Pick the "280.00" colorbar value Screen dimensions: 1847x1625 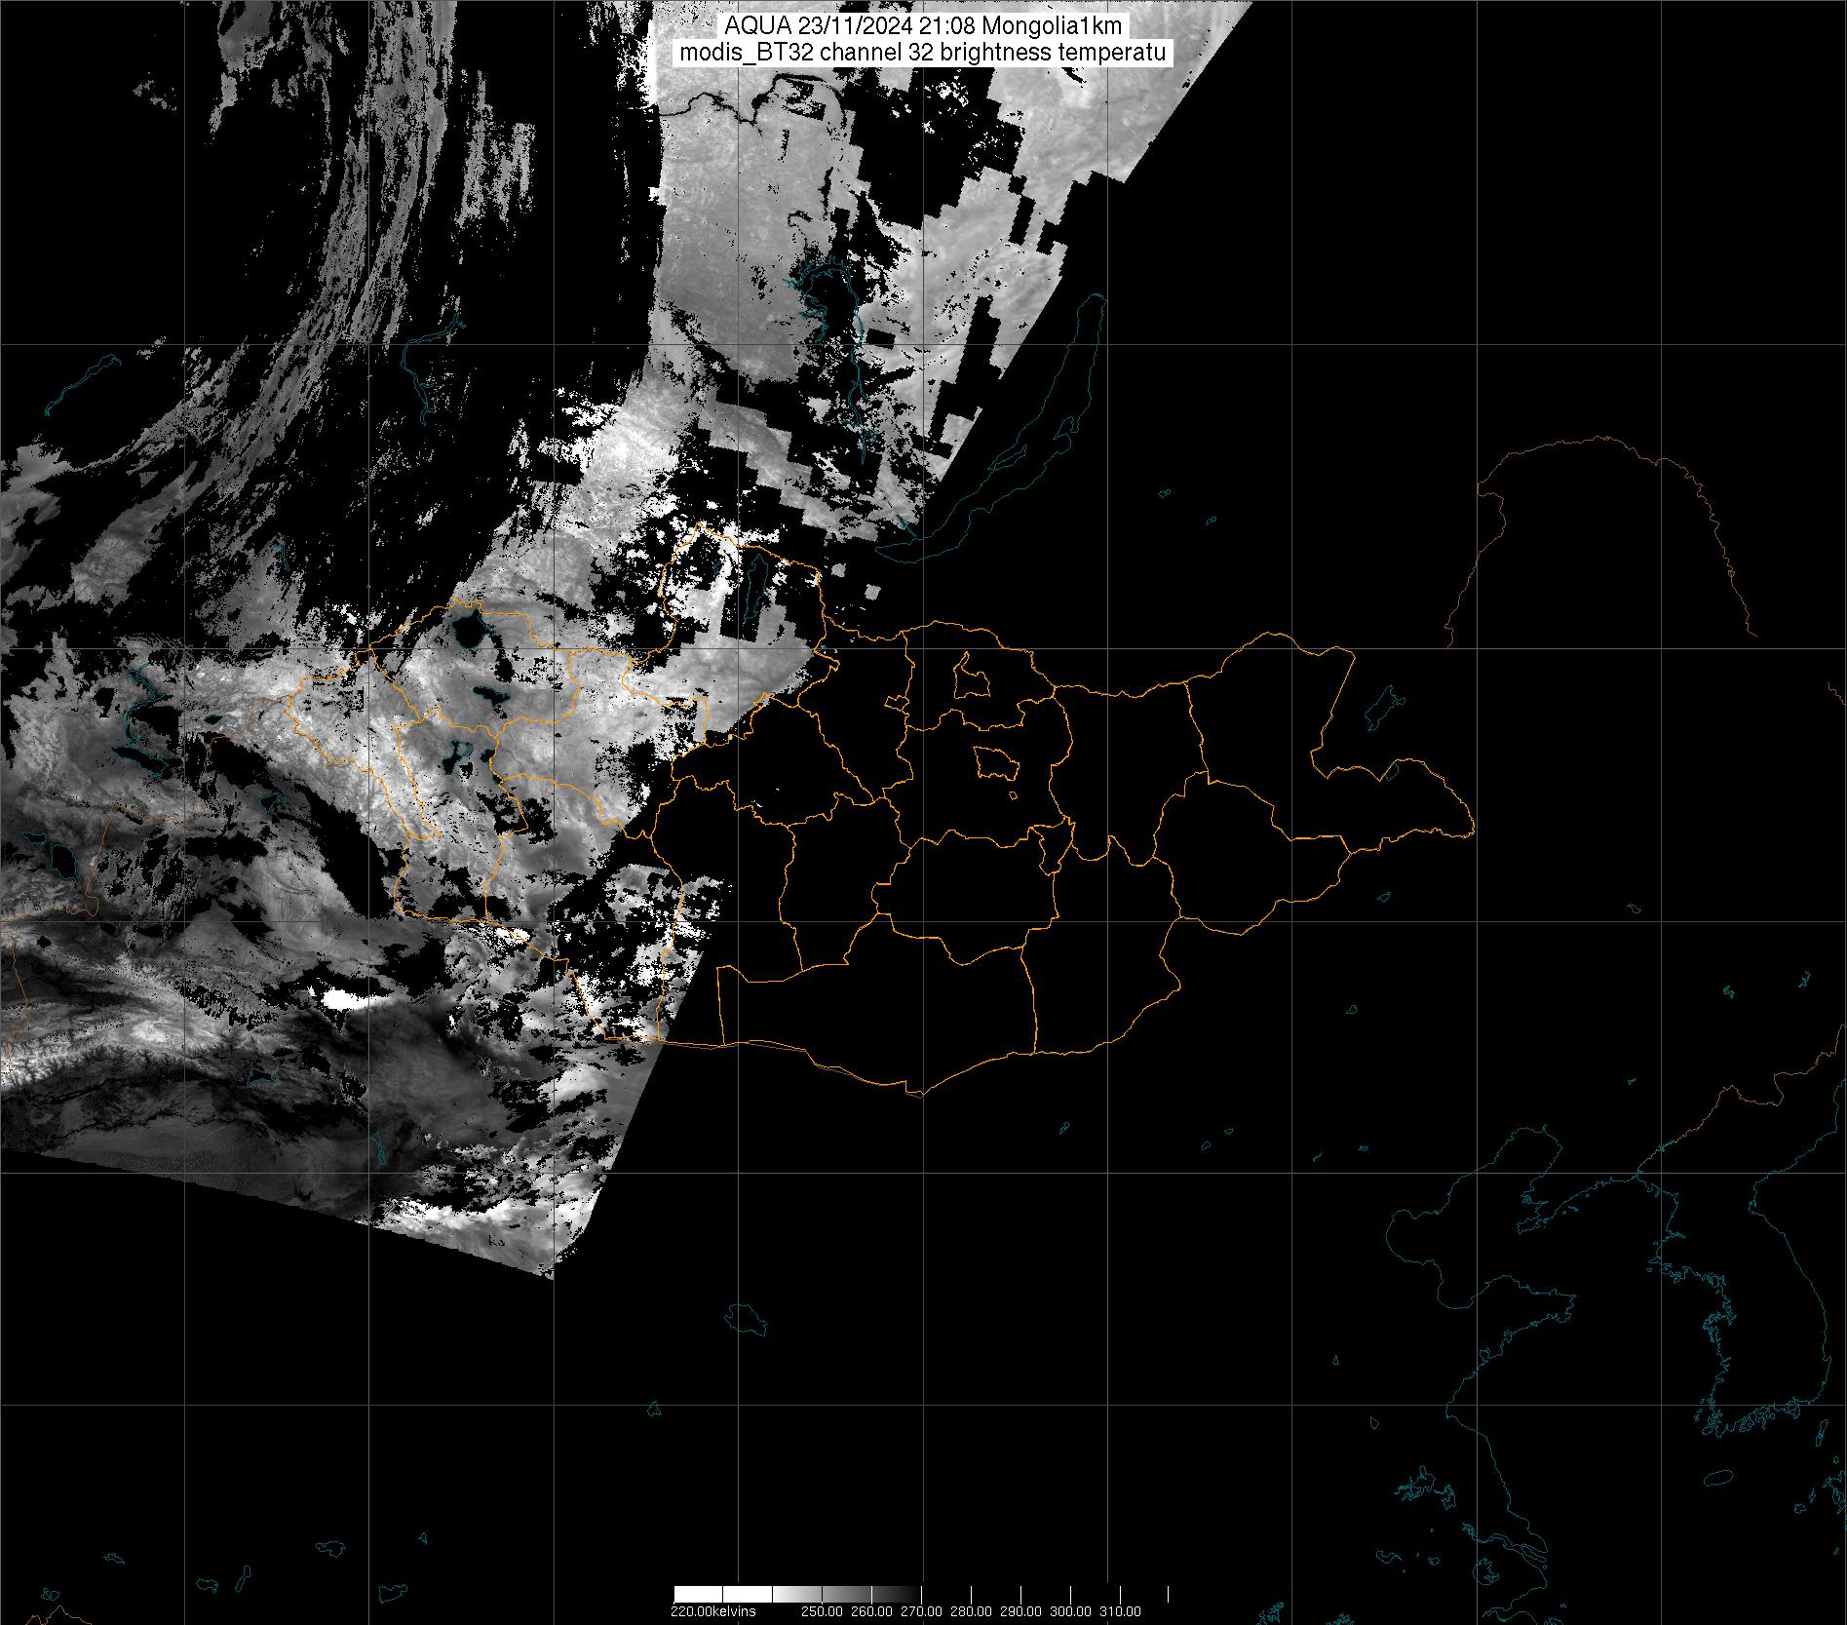coord(972,1611)
